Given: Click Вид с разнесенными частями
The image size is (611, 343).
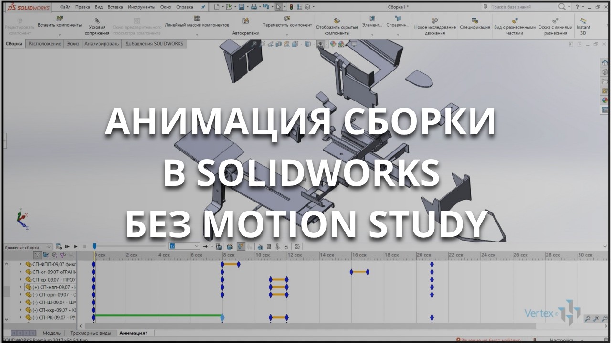Looking at the screenshot, I should 515,27.
